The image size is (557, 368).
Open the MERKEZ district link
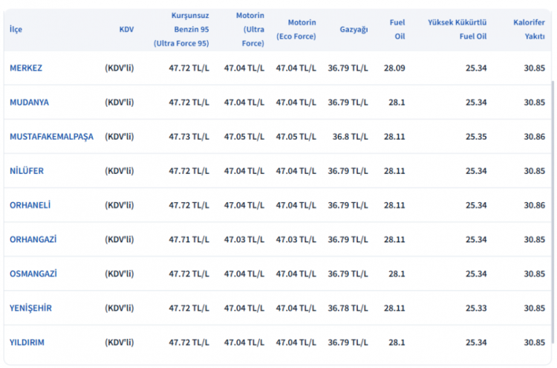click(26, 68)
